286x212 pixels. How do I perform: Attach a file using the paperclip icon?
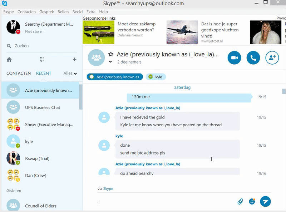click(x=240, y=201)
